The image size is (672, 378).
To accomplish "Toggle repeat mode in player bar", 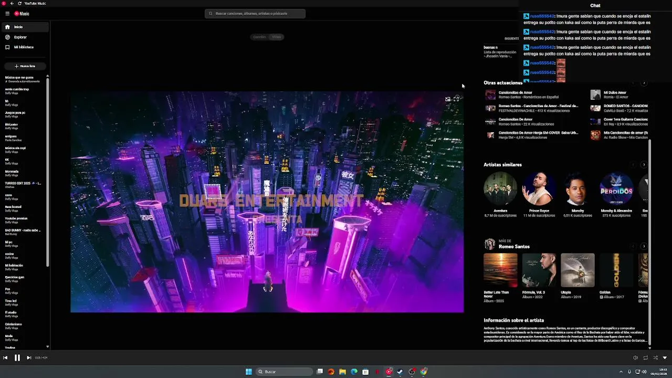I will (x=645, y=358).
